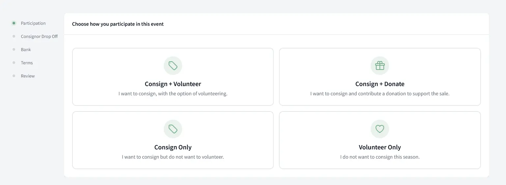Jump to the Bank step
Viewport: 506px width, 185px height.
pos(26,49)
